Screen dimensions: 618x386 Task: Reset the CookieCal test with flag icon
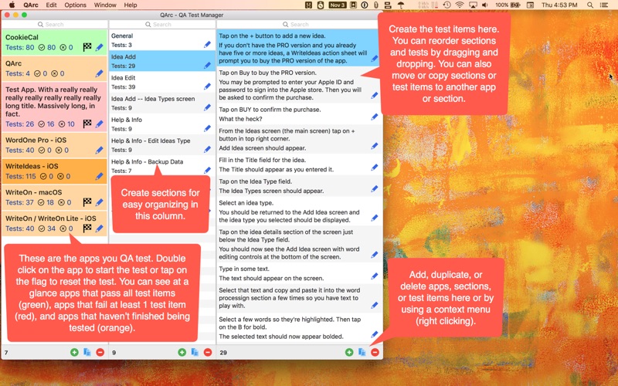tap(87, 47)
